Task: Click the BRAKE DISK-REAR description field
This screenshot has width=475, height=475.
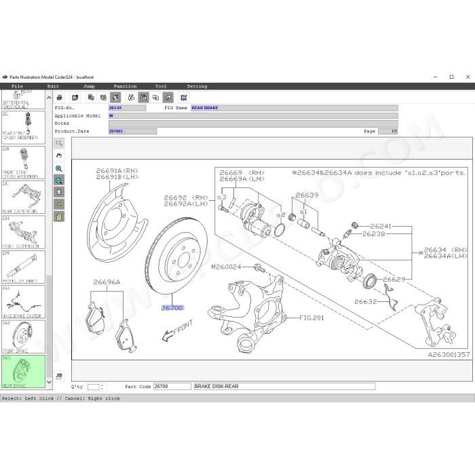Action: coord(284,387)
